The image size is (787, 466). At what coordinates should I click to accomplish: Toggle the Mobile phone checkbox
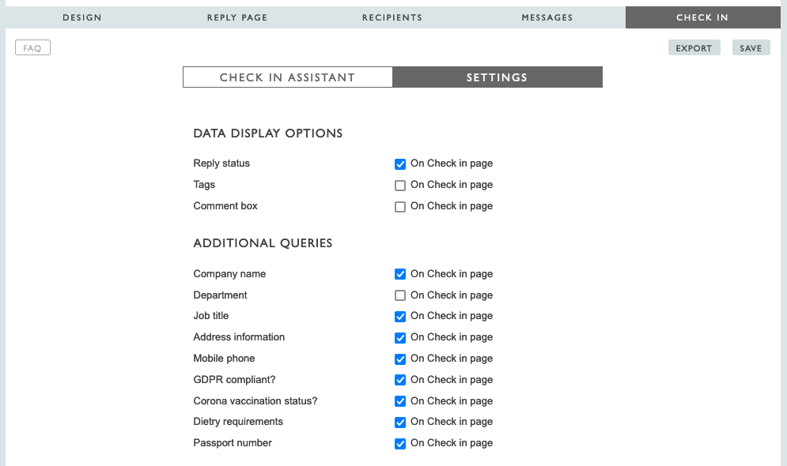[x=400, y=359]
